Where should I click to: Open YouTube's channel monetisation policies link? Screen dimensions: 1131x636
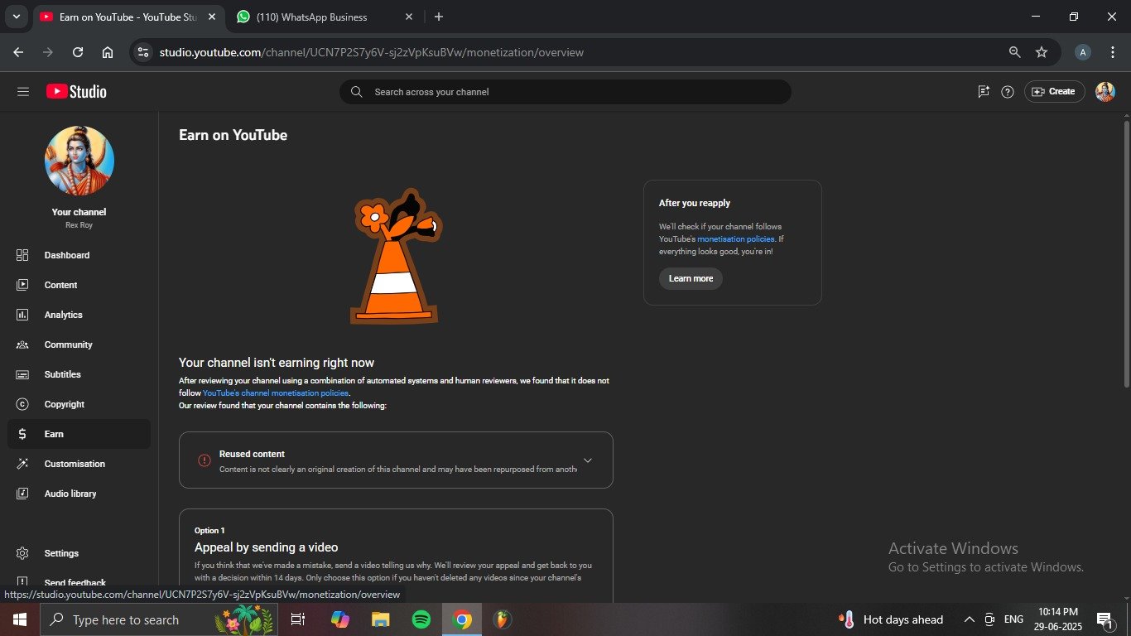pos(276,393)
